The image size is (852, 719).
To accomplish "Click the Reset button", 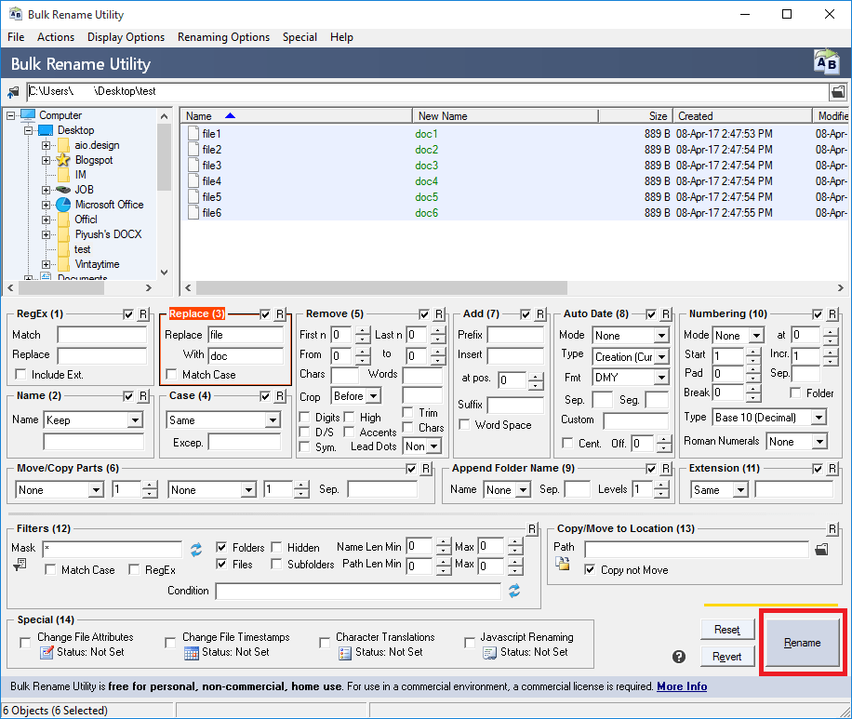I will tap(727, 630).
